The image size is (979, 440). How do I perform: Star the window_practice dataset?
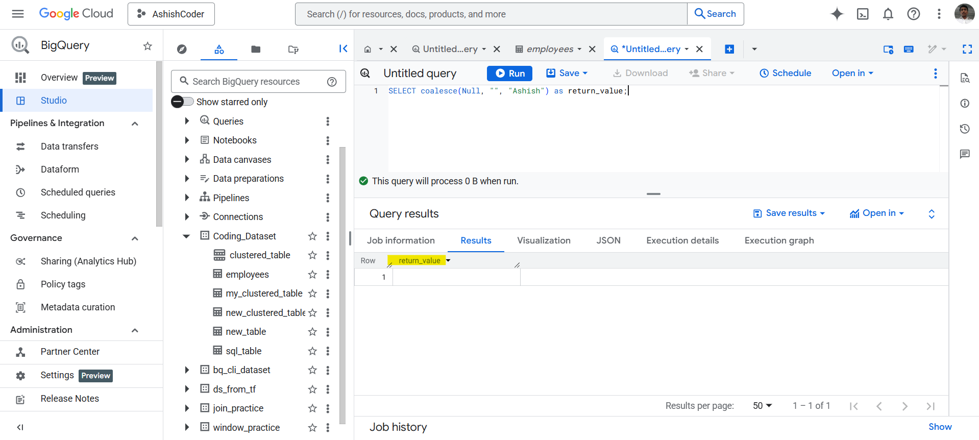pyautogui.click(x=312, y=428)
